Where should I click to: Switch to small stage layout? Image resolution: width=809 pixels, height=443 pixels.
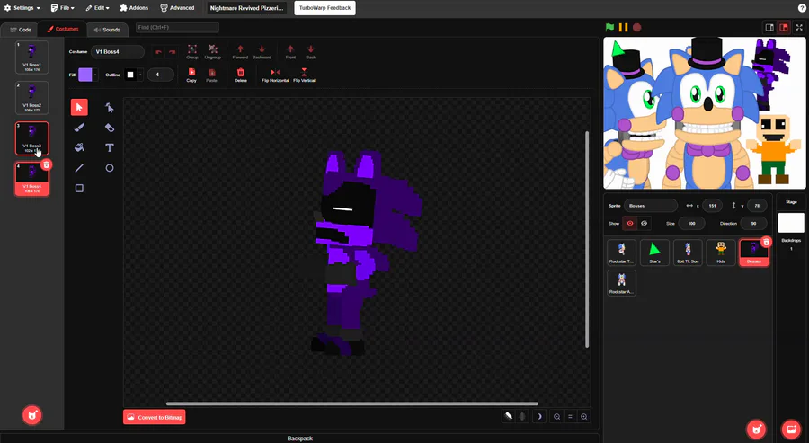[x=769, y=27]
